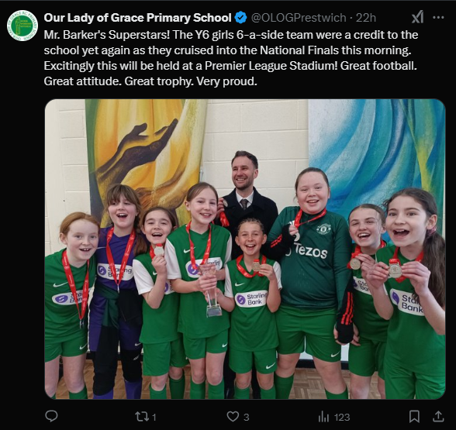View post analytics bar chart icon
Screen dimensions: 456x430
[323, 417]
